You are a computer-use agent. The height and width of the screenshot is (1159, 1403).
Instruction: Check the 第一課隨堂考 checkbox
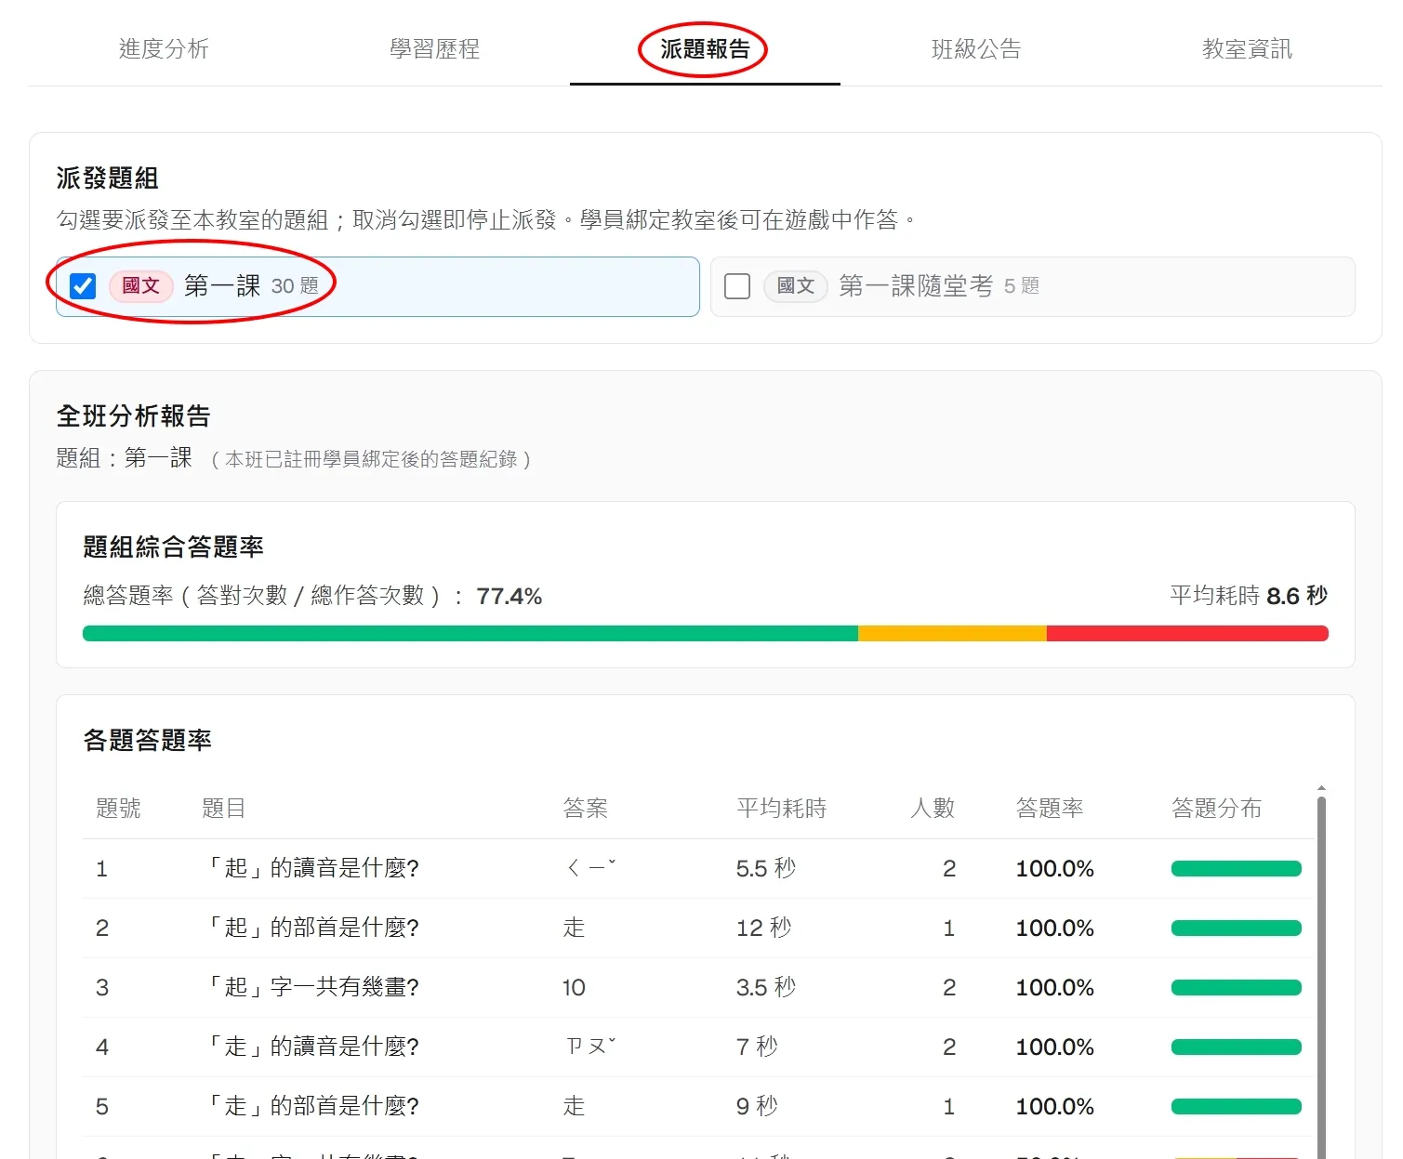(737, 285)
